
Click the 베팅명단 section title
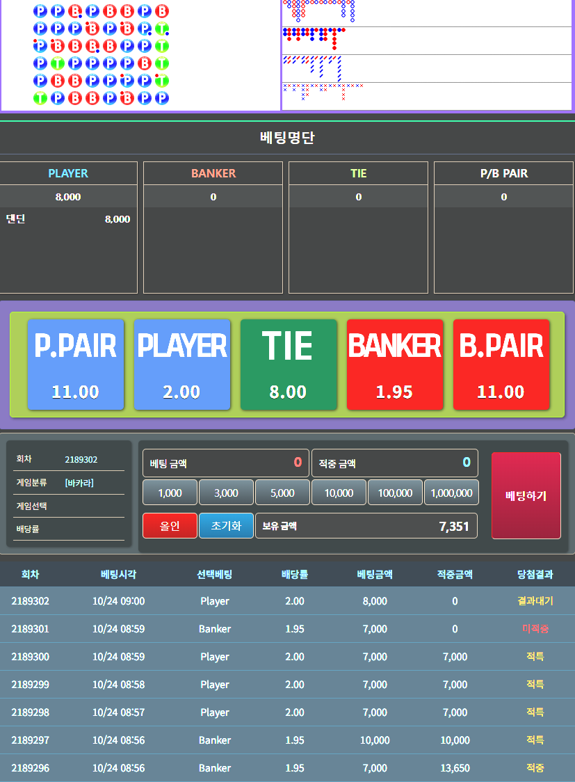[x=288, y=138]
